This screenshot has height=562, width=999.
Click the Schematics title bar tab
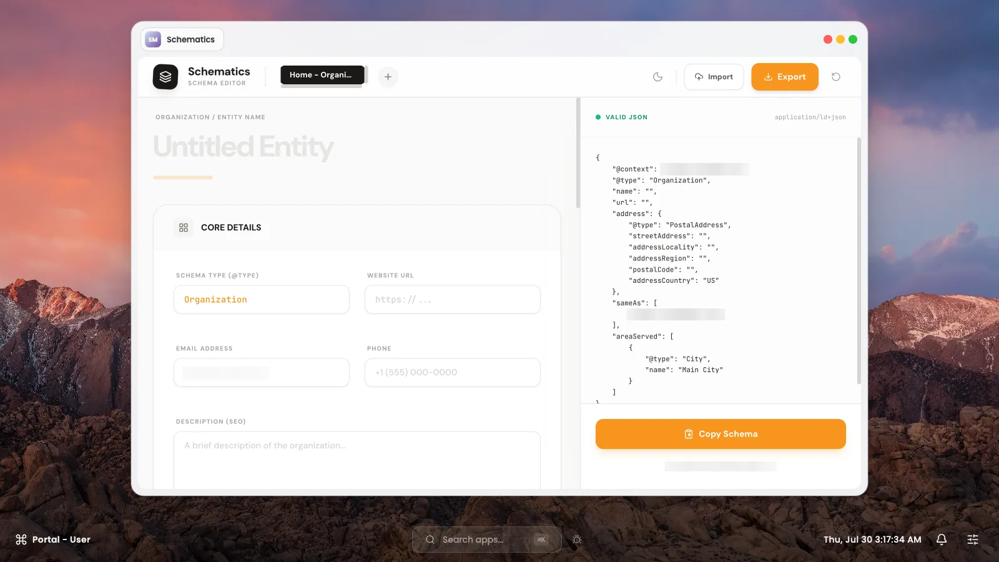click(x=182, y=39)
